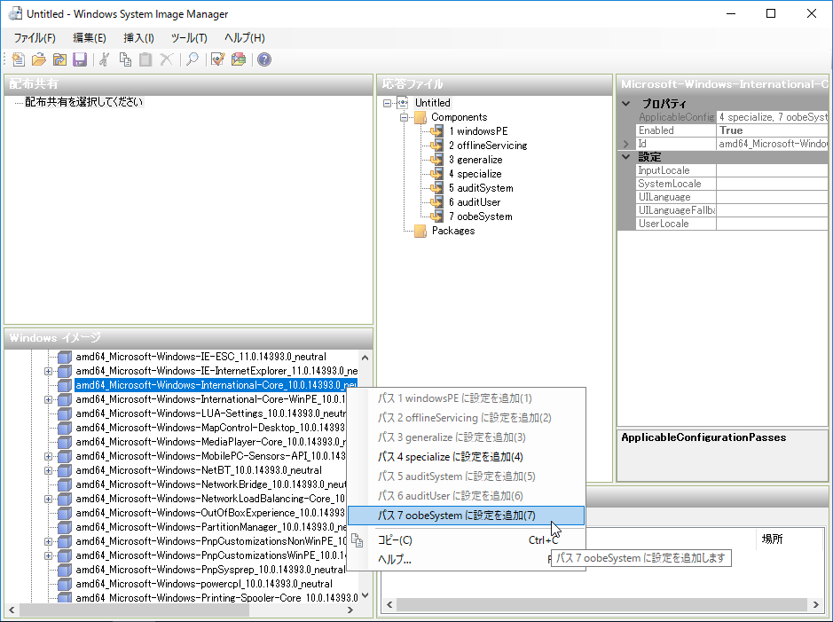Choose パス 4 specialize に設定を追加
Image resolution: width=833 pixels, height=622 pixels.
(466, 457)
